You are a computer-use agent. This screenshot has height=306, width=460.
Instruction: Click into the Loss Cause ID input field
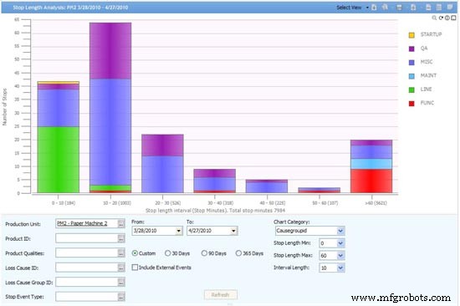coord(86,268)
